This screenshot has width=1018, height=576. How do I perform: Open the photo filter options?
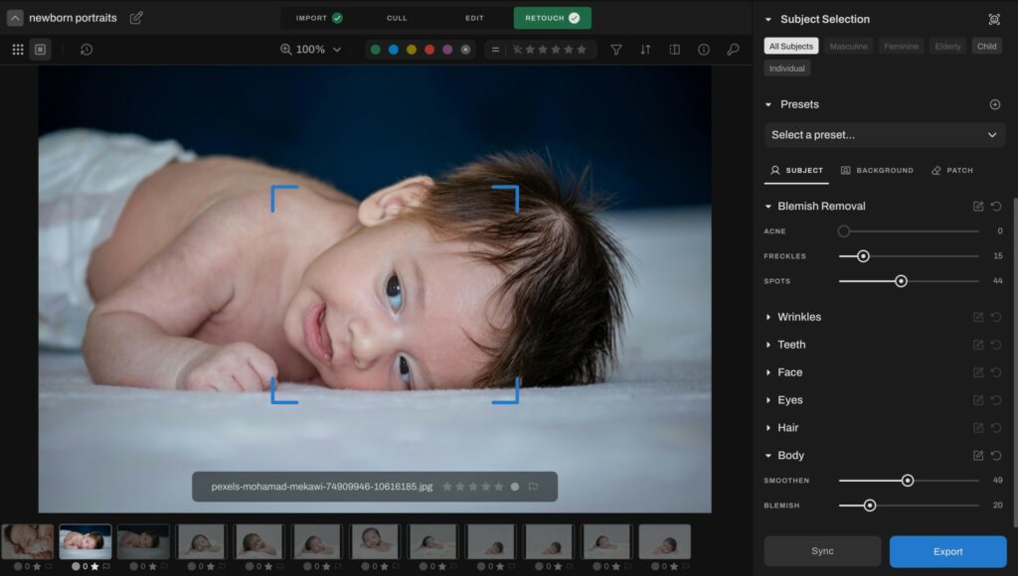(616, 48)
